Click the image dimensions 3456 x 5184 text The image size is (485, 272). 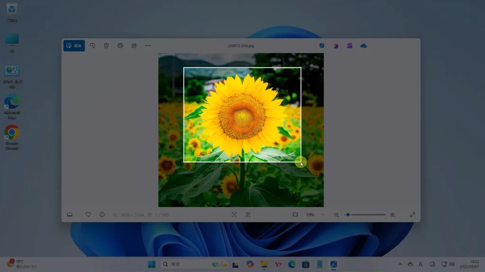[132, 215]
